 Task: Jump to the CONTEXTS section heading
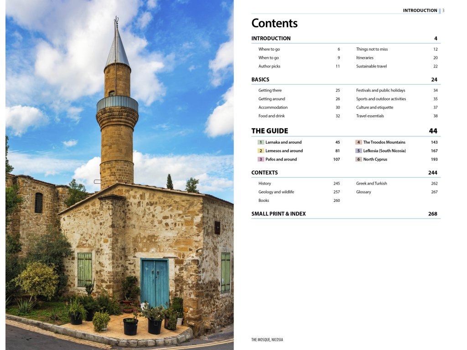click(265, 173)
